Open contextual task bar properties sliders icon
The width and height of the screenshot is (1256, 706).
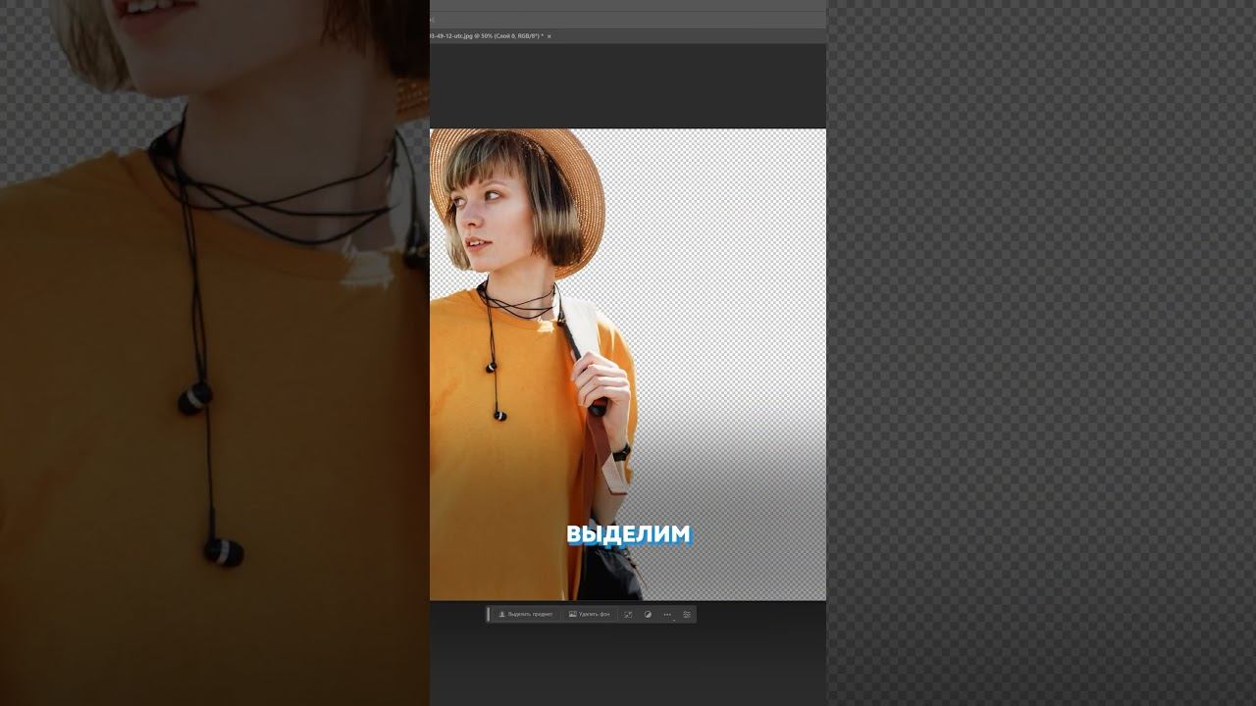(x=687, y=615)
